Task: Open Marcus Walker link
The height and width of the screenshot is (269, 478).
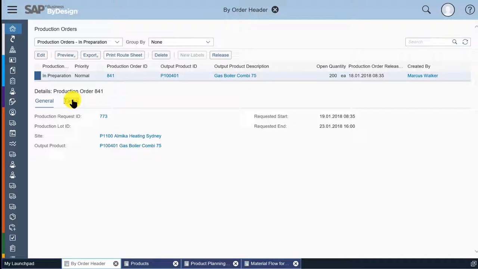Action: pyautogui.click(x=423, y=75)
